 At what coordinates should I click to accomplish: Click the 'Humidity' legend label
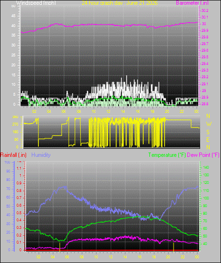click(41, 155)
